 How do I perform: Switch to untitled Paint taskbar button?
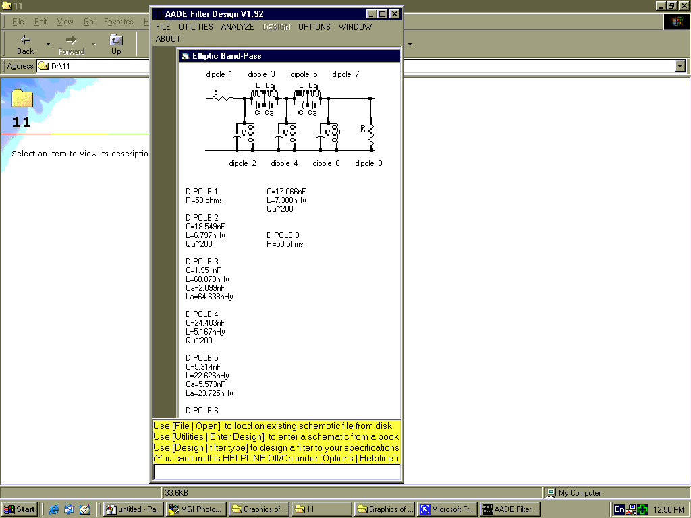click(133, 509)
